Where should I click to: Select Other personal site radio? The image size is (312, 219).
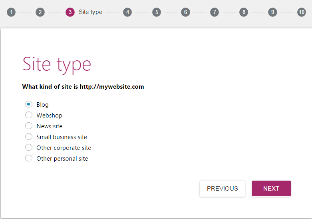pyautogui.click(x=29, y=158)
